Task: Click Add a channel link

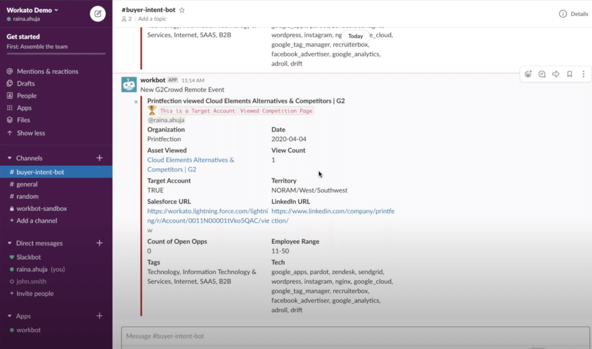Action: click(36, 221)
